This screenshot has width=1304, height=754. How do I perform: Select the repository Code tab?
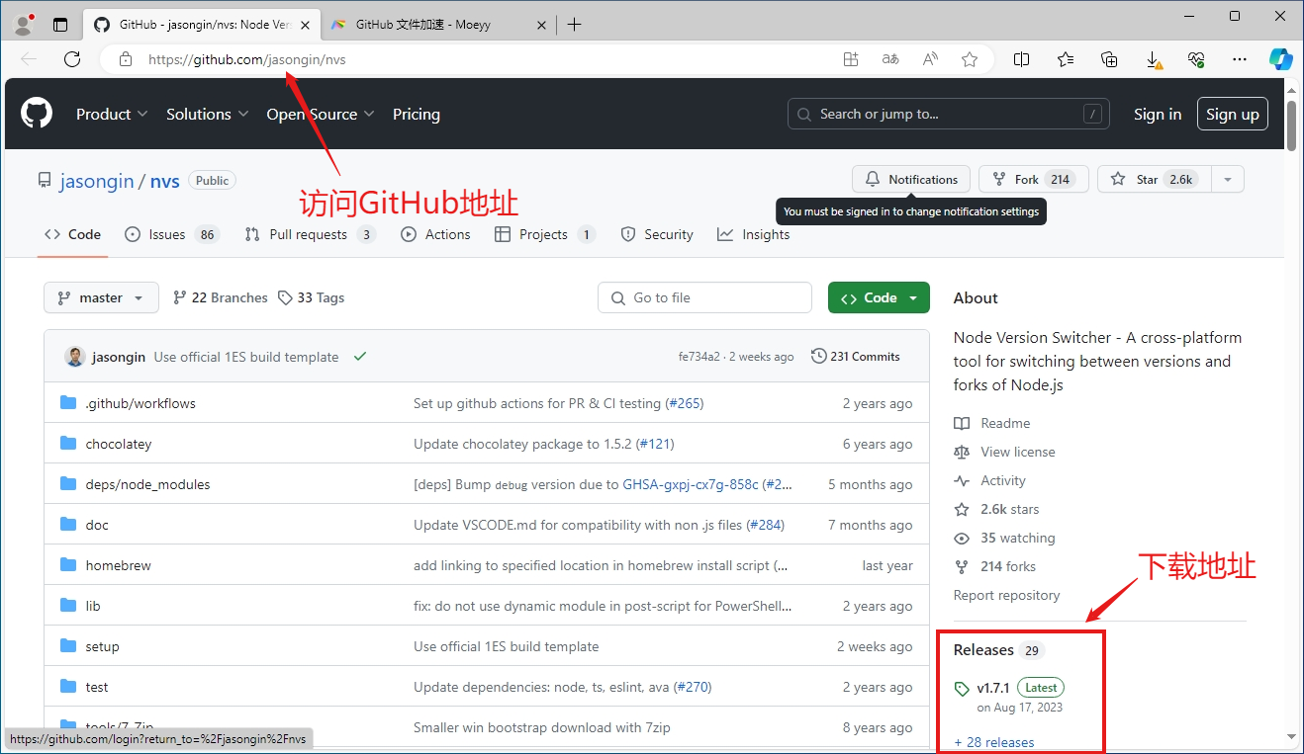point(72,234)
